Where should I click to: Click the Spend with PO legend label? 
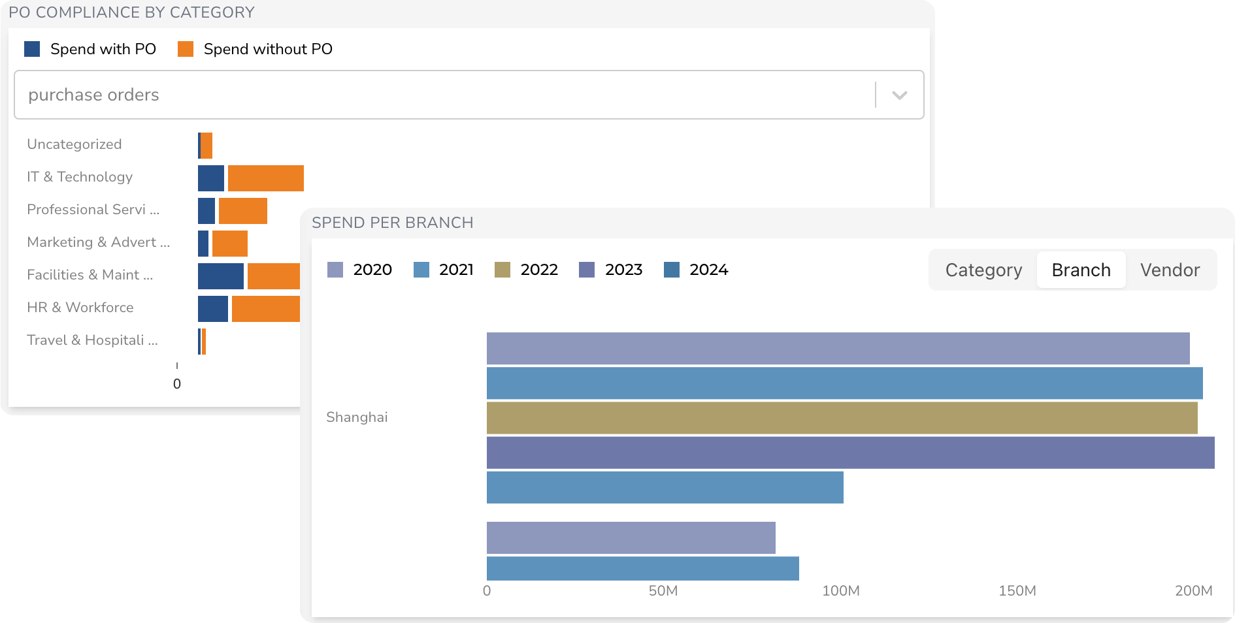tap(103, 49)
